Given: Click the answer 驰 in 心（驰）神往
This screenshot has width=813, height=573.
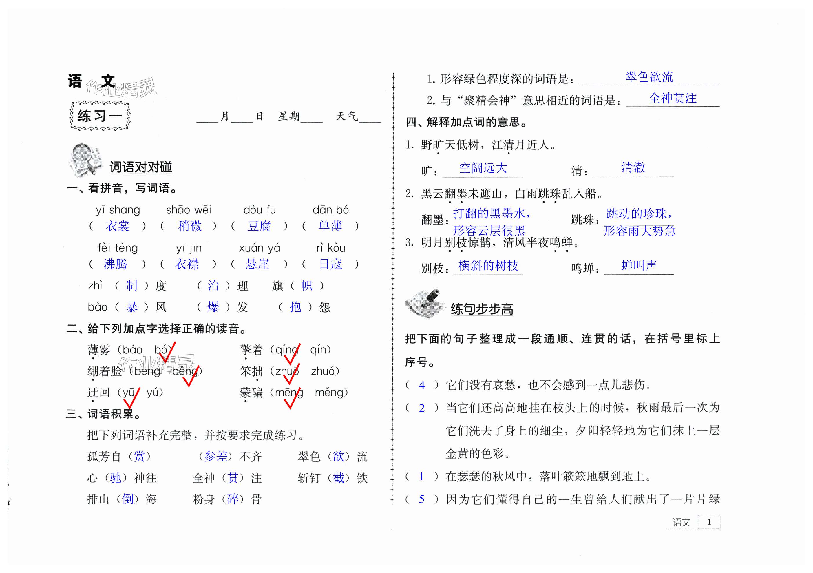Looking at the screenshot, I should pos(116,478).
